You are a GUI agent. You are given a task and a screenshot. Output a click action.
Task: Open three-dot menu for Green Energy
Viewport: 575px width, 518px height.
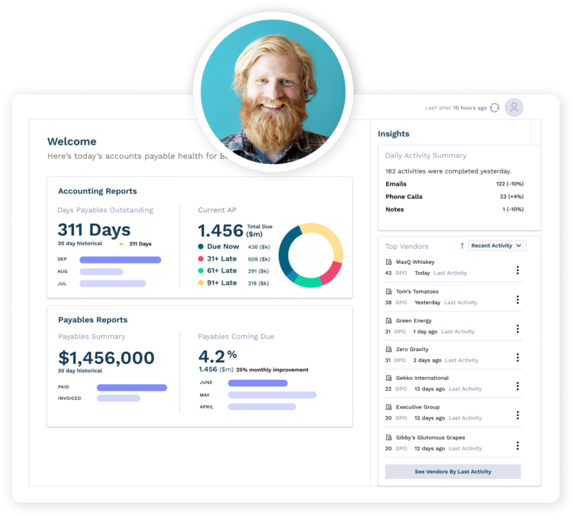click(x=517, y=329)
